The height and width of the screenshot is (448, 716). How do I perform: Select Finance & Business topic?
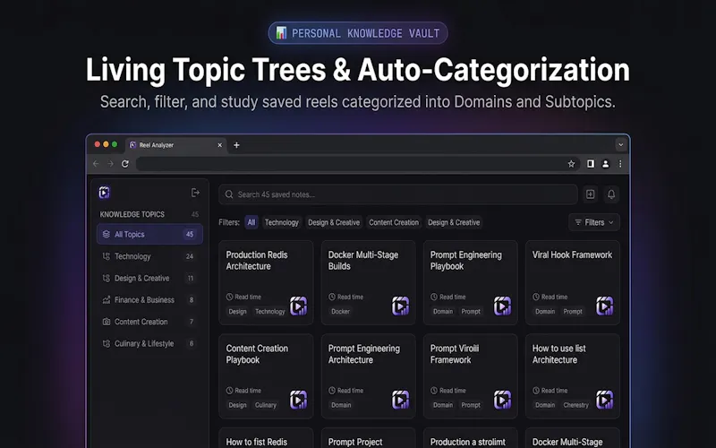click(x=149, y=300)
